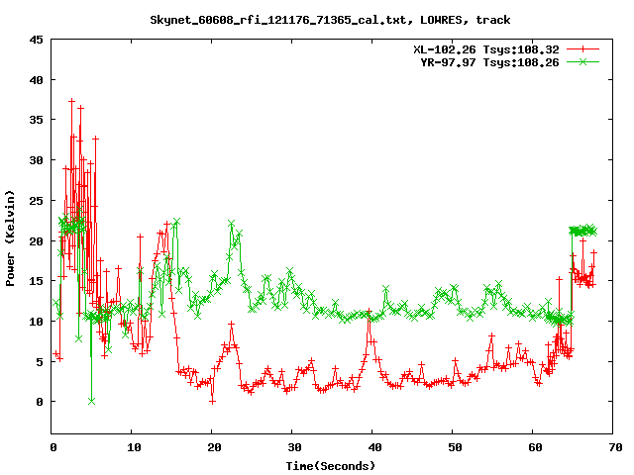Click the Power (Kelvin) y-axis label
634x475 pixels.
[10, 238]
